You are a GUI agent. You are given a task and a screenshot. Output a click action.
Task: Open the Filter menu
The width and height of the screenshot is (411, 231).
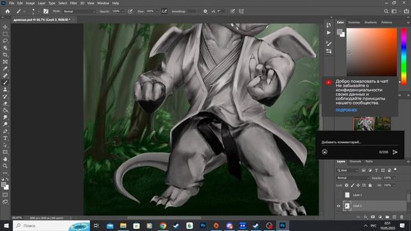(x=73, y=3)
